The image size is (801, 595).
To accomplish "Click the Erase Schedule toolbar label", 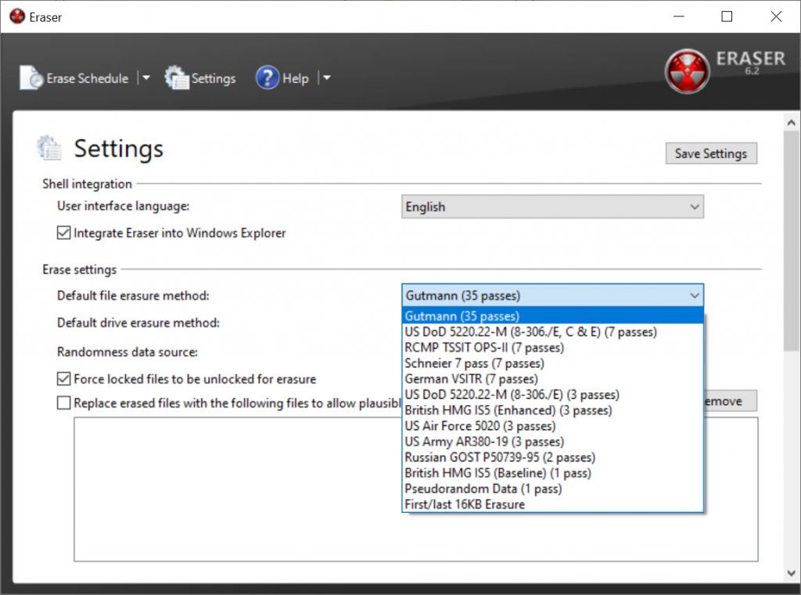I will click(x=87, y=78).
